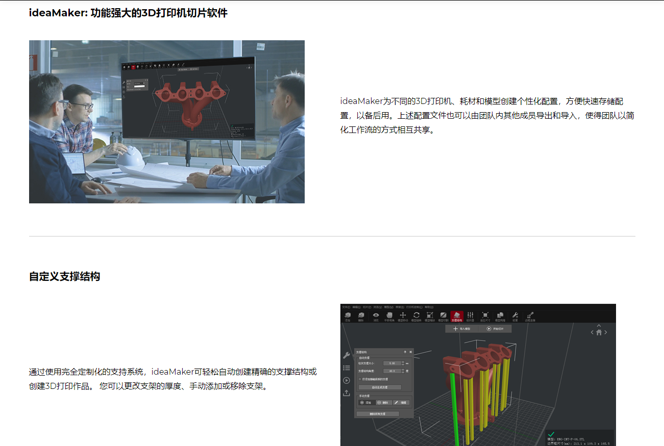Decrease support angle (60.0) stepper
The height and width of the screenshot is (446, 664).
(x=403, y=373)
